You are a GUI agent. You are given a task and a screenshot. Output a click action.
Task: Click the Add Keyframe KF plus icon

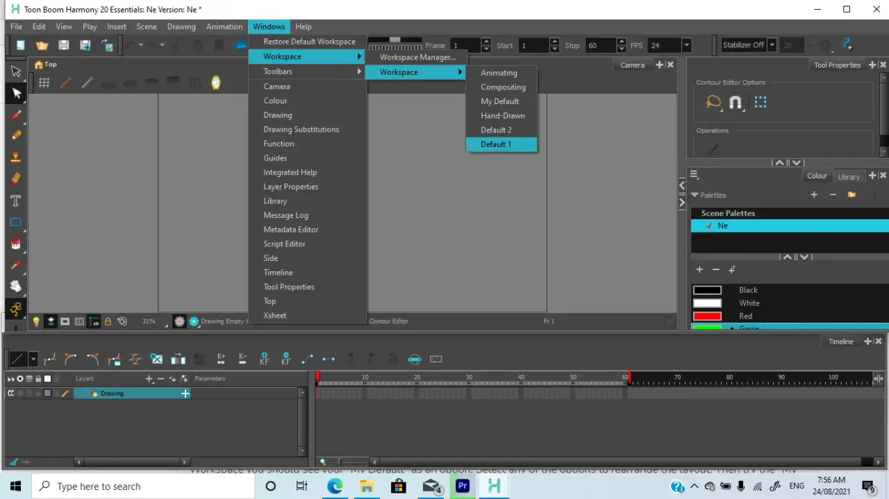(264, 359)
